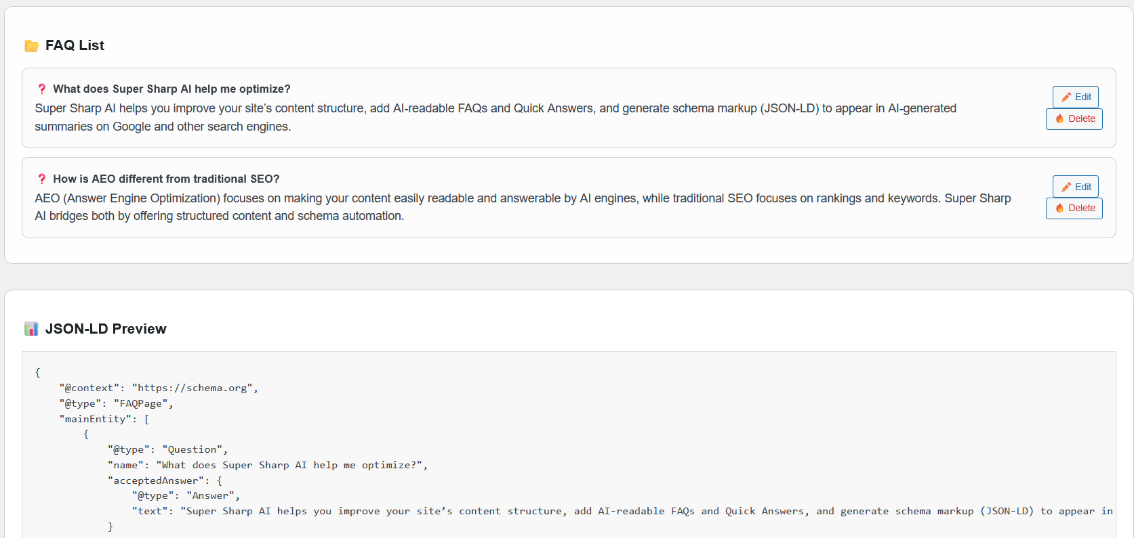This screenshot has width=1134, height=538.
Task: Click the "FAQPage" type line in the JSON preview
Action: [116, 404]
